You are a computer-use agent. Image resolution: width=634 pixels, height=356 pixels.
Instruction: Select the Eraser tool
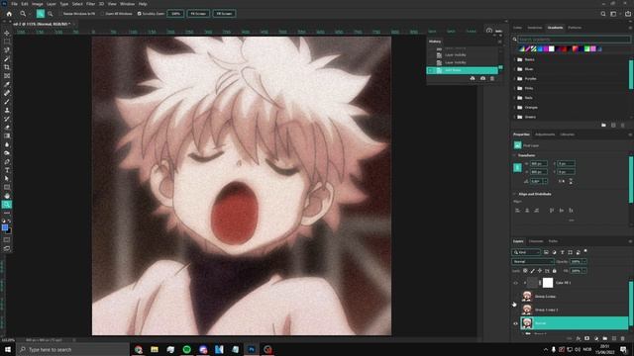point(7,128)
